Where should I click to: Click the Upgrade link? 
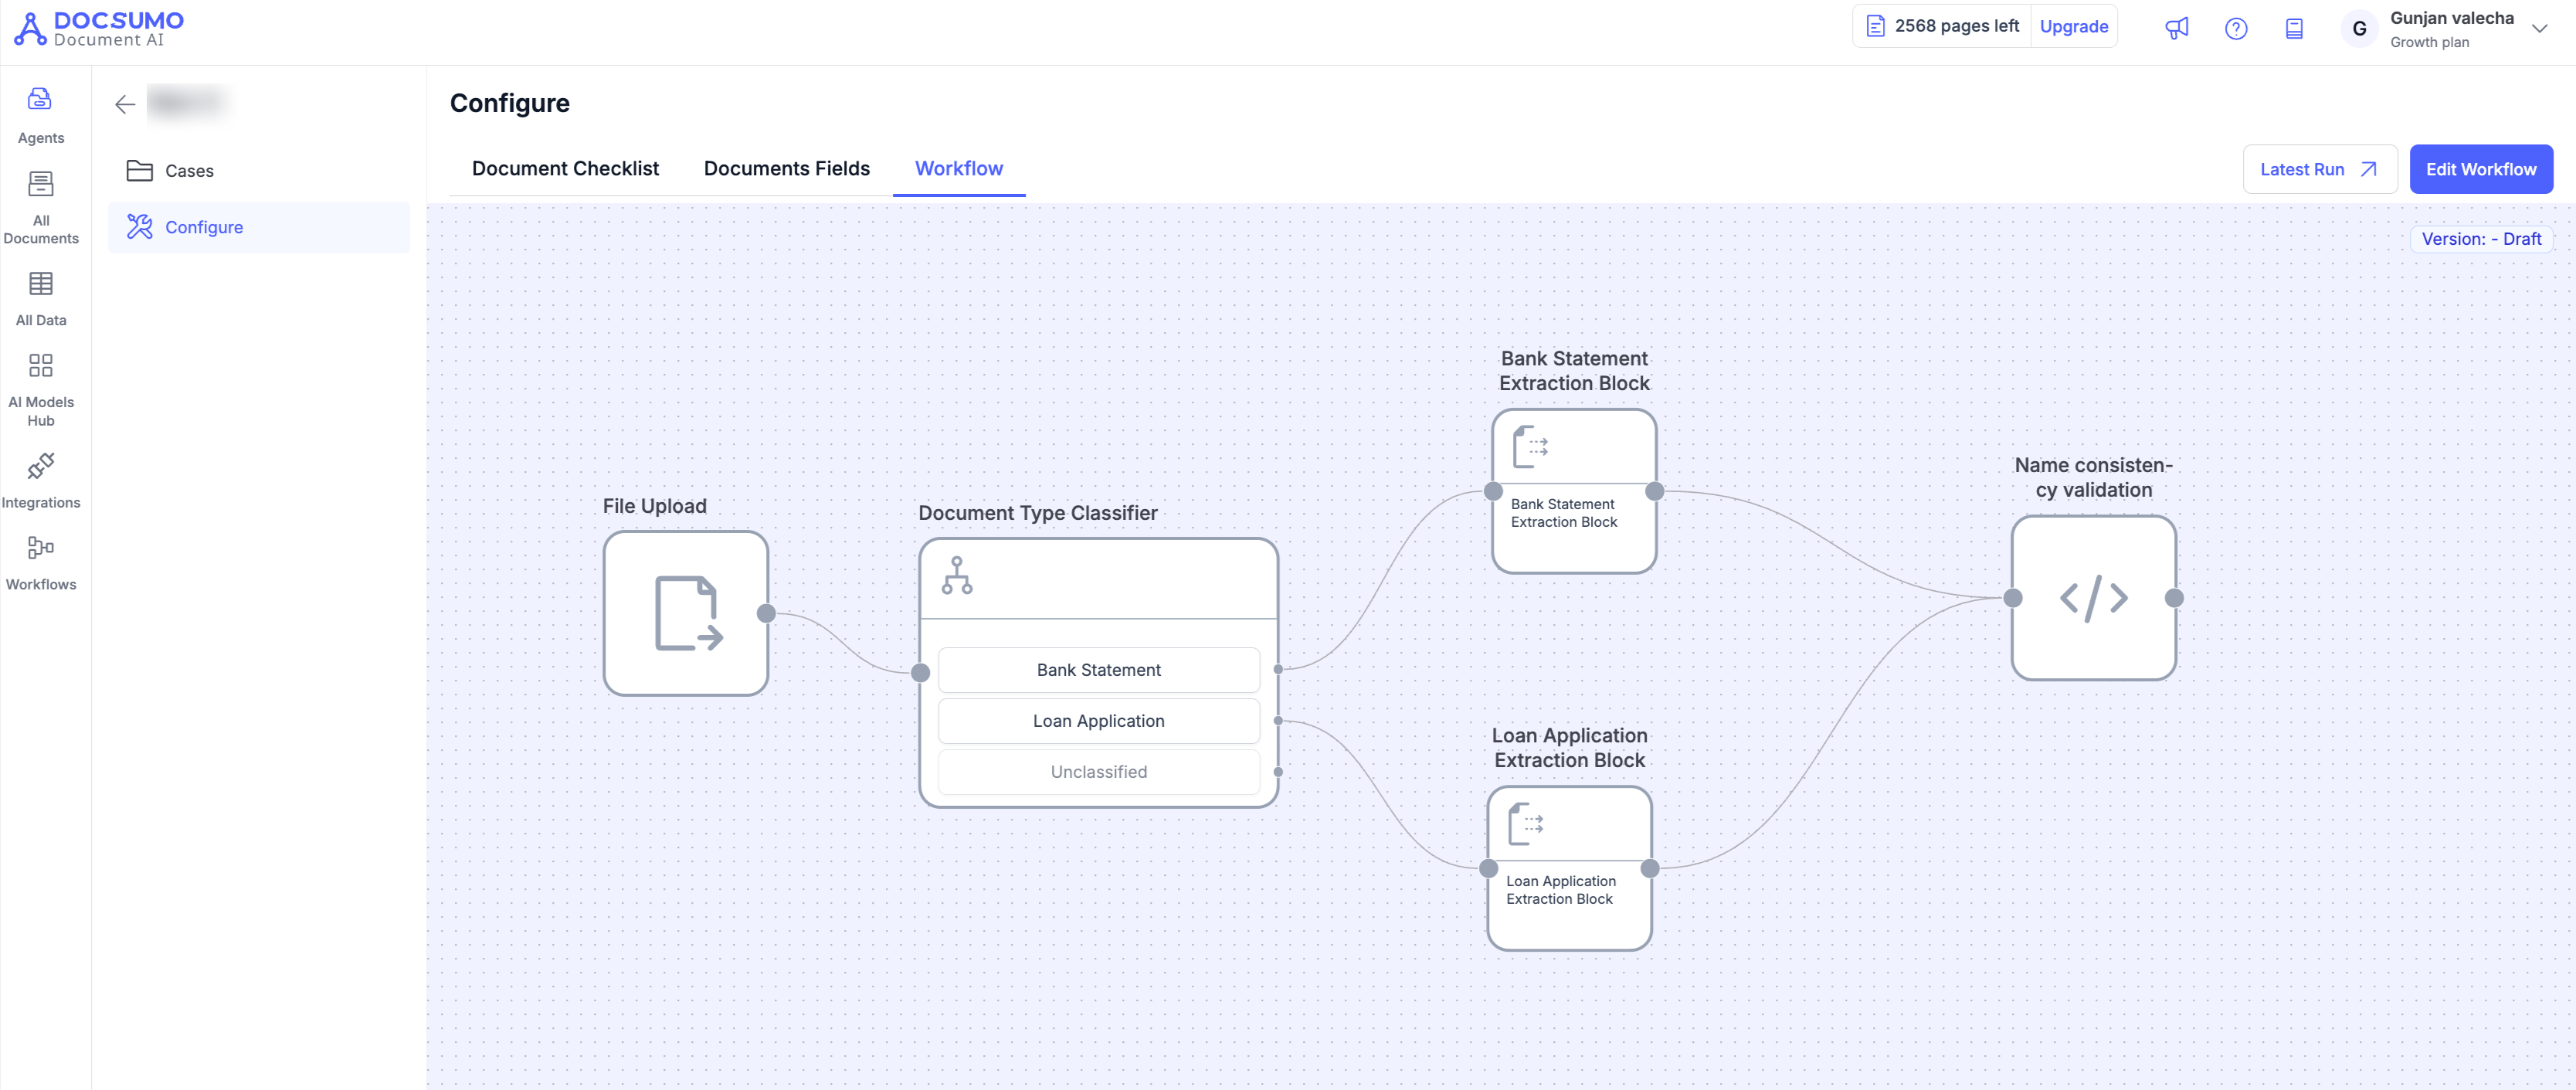[x=2073, y=26]
